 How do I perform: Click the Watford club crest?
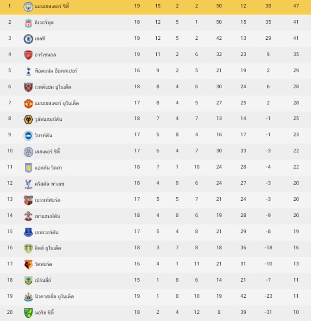click(28, 265)
